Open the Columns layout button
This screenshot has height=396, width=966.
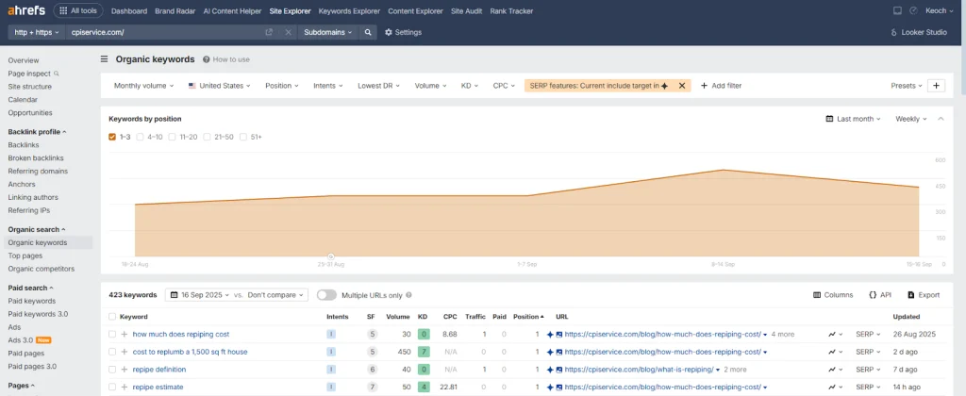832,294
